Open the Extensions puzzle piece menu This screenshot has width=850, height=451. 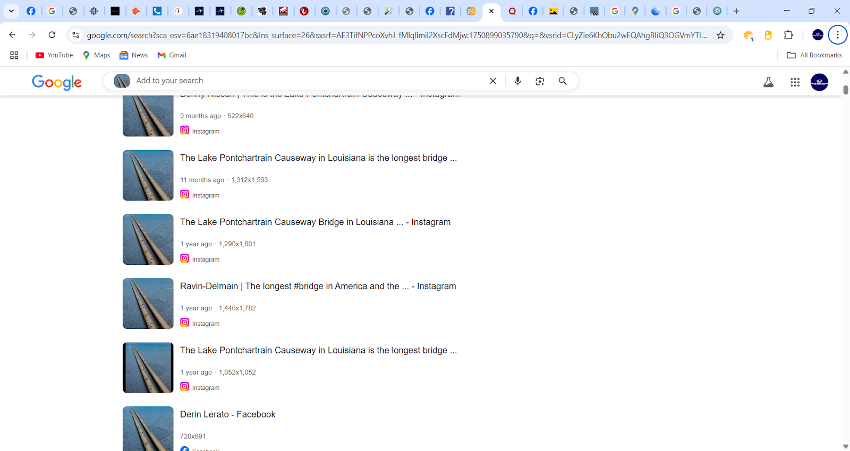[x=788, y=35]
